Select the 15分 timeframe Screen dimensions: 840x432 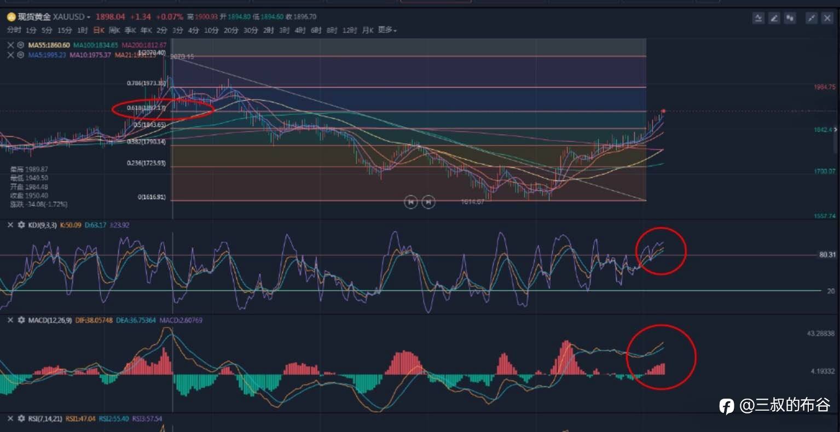pos(65,30)
